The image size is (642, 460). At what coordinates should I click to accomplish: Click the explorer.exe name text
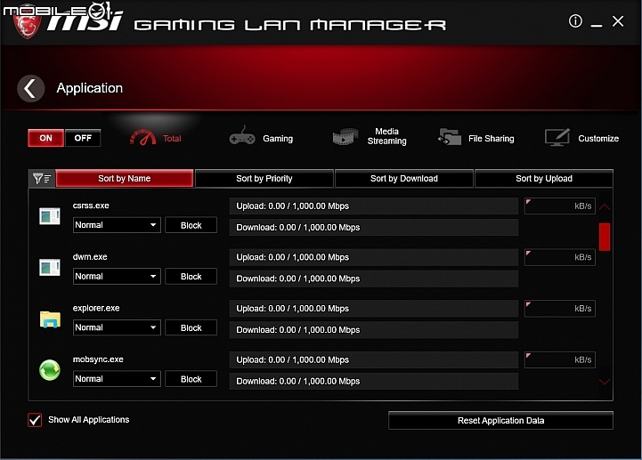coord(96,308)
